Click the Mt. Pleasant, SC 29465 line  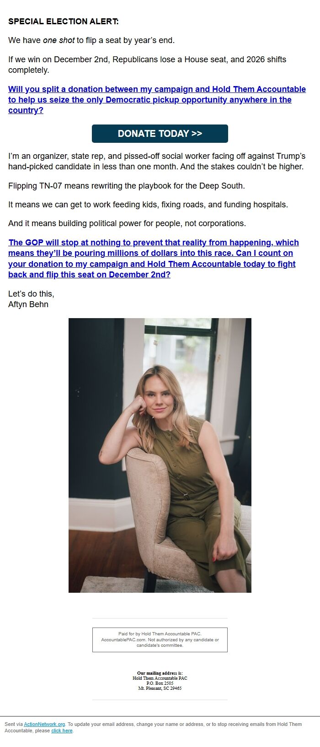tap(160, 688)
